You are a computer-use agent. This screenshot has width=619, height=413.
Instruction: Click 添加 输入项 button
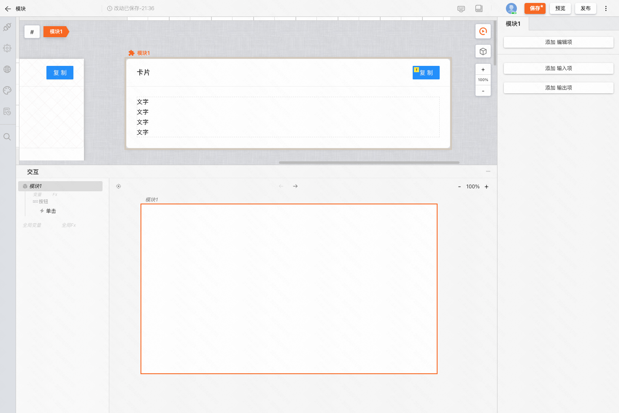tap(559, 68)
